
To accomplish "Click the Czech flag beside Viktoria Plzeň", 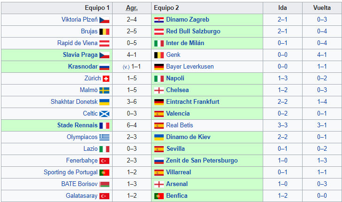I will [104, 20].
